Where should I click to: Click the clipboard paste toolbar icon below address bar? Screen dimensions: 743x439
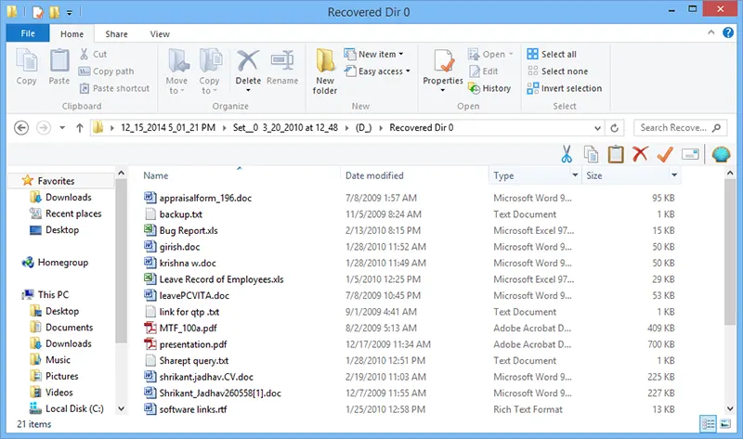(616, 154)
